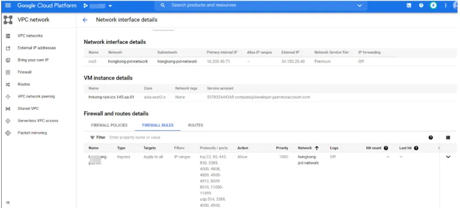Open VPC networks menu label

pyautogui.click(x=30, y=36)
